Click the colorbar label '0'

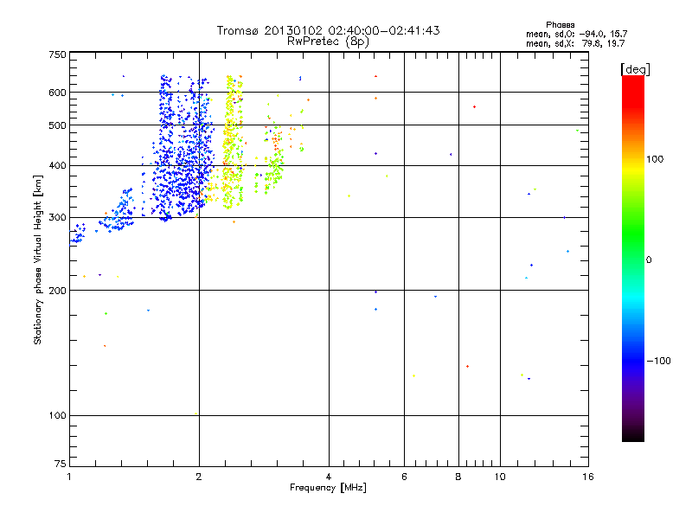click(649, 260)
